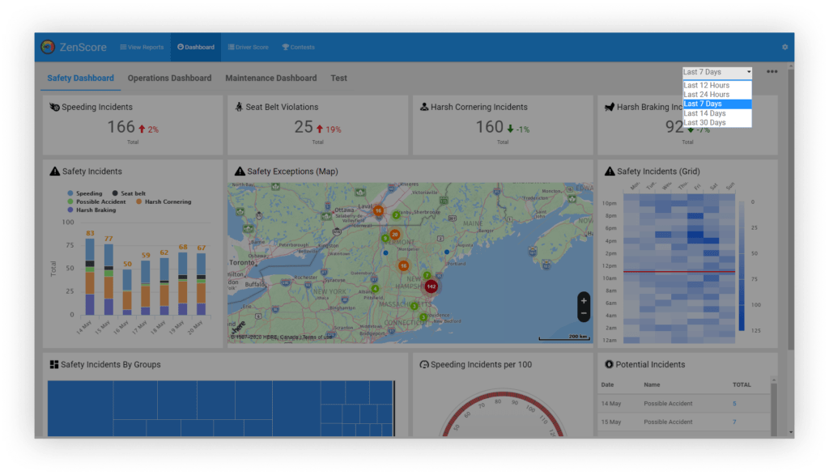Click the Seat Belt Violations icon
Screen dimensions: 829x475
(239, 107)
